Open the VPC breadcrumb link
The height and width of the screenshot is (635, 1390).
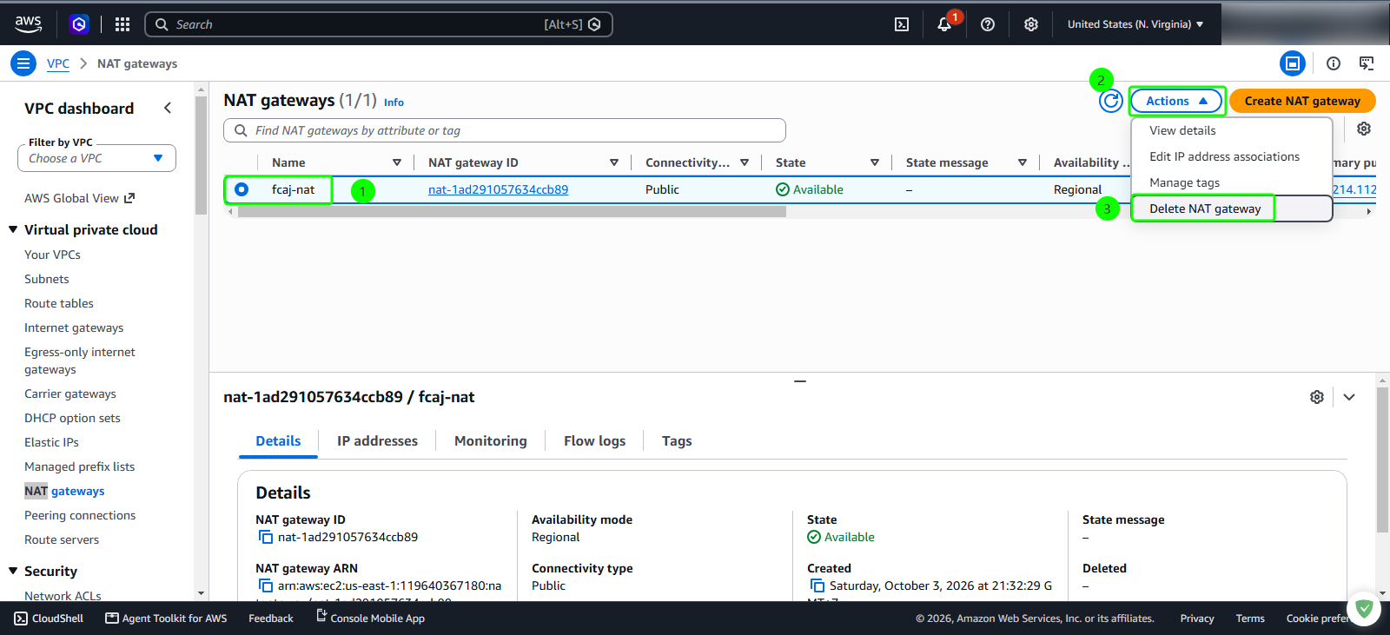coord(58,63)
